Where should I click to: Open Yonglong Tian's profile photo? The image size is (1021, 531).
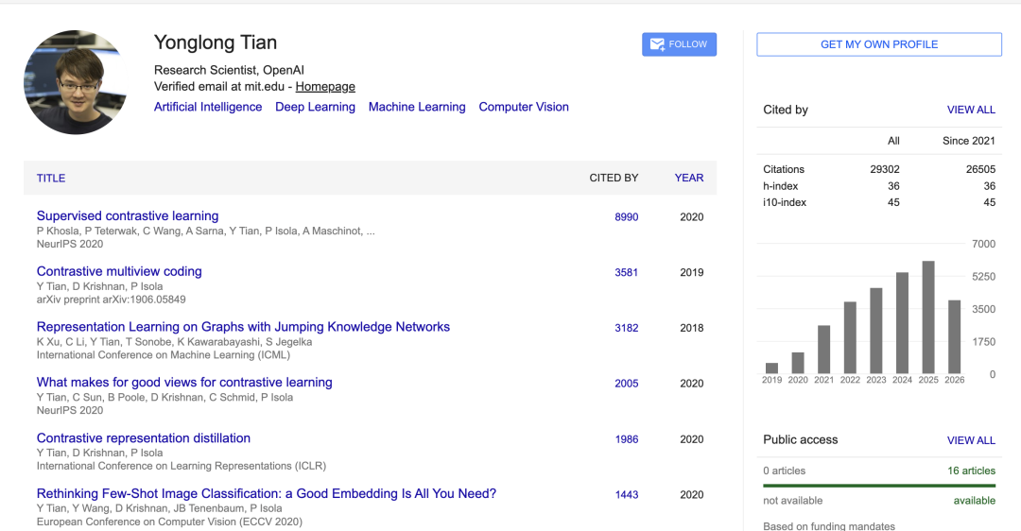pos(76,82)
